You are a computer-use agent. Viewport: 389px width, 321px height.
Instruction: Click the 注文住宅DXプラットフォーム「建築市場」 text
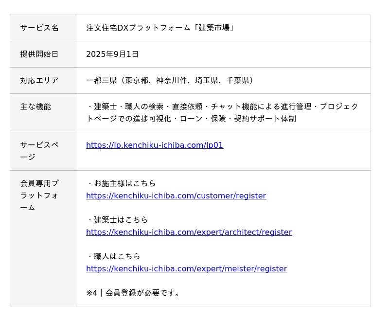pos(161,28)
